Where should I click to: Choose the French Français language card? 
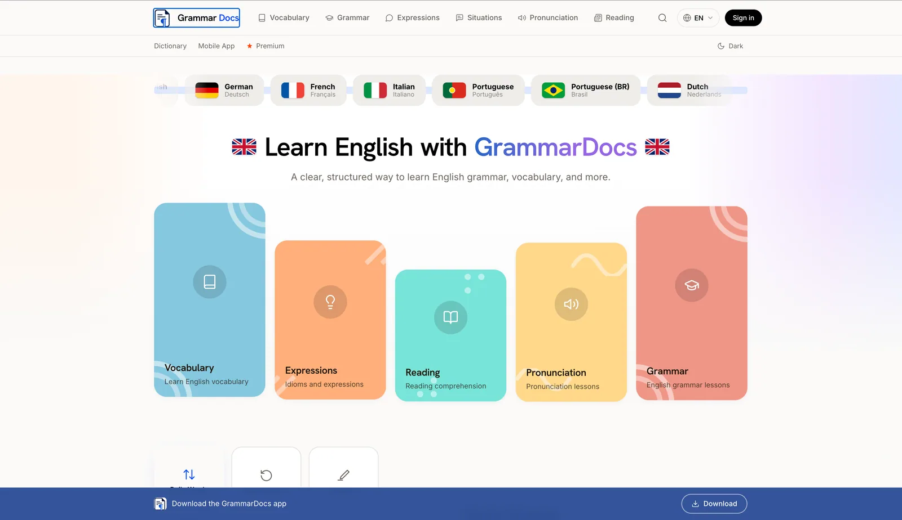coord(308,90)
